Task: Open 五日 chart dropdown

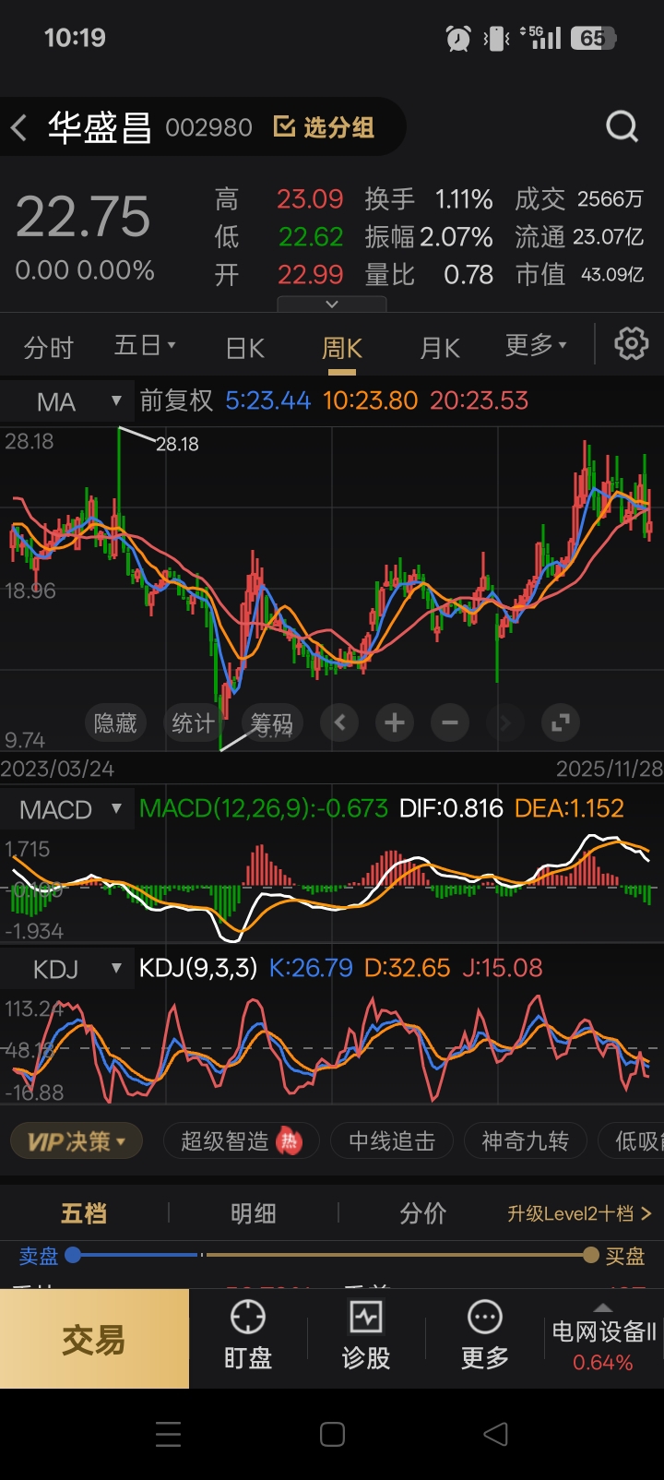Action: point(145,346)
